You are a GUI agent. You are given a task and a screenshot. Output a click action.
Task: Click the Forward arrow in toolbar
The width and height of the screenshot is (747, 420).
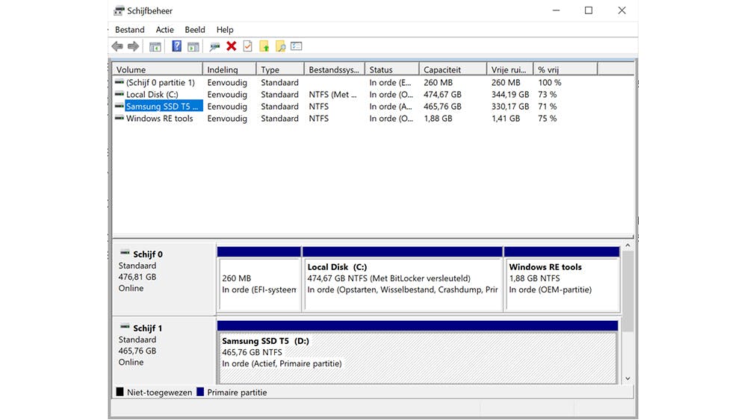133,46
